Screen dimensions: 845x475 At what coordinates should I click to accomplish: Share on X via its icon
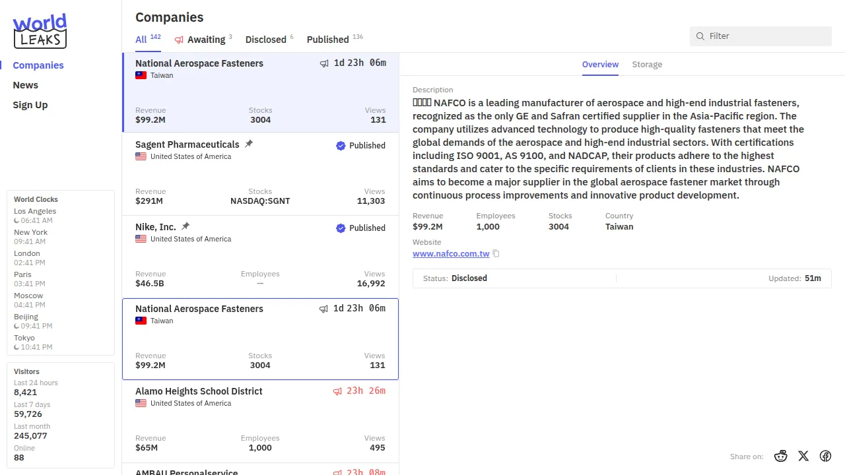click(803, 456)
